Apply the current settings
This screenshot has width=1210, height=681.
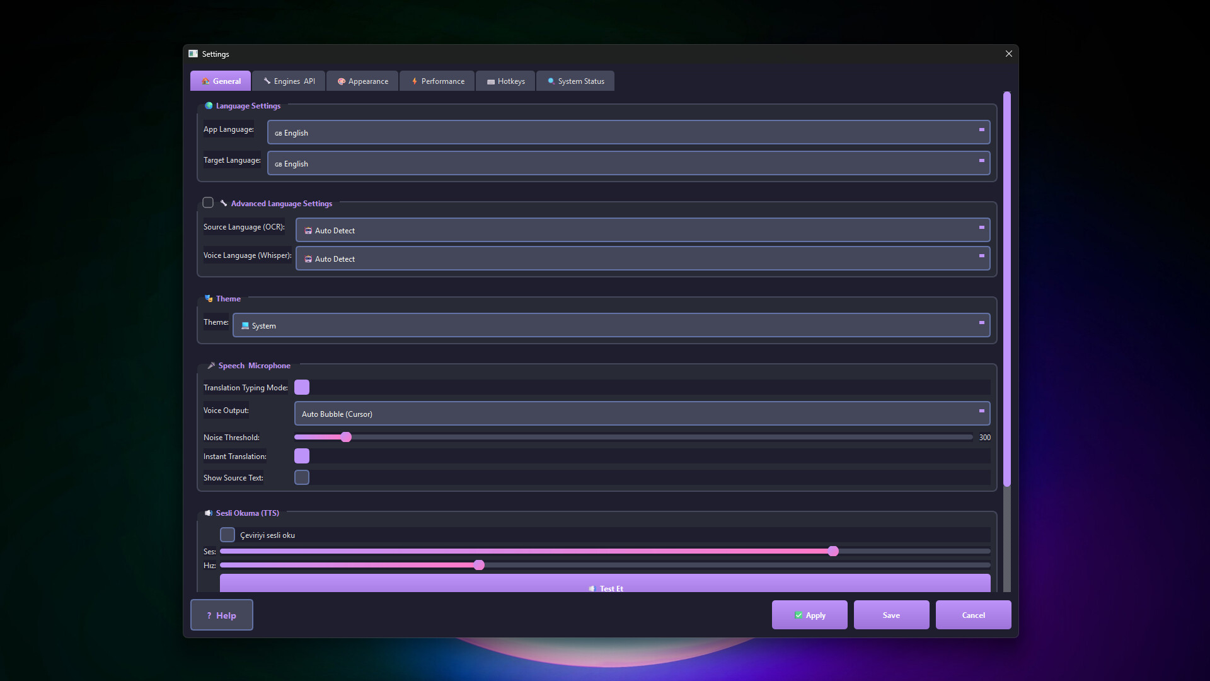[x=809, y=615]
